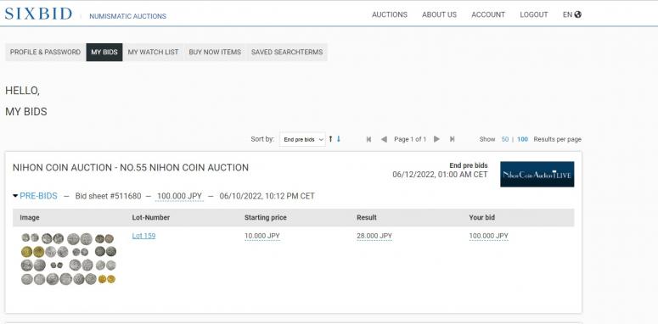658x324 pixels.
Task: Show 50 results per page
Action: click(x=505, y=139)
